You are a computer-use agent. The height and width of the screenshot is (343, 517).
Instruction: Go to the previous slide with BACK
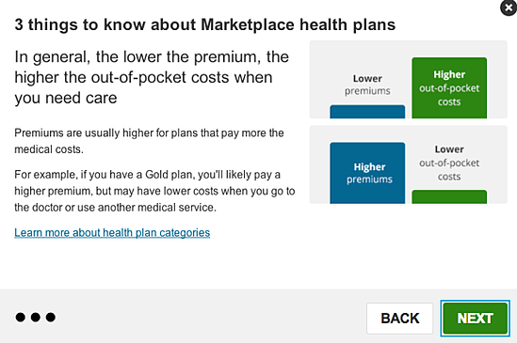pyautogui.click(x=399, y=319)
